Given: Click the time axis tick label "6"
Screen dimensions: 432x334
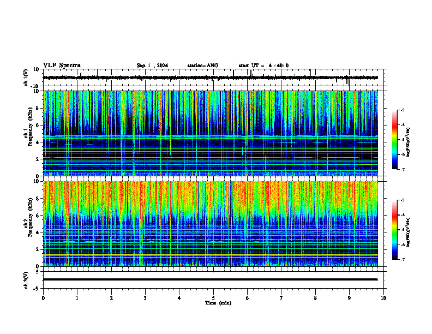Looking at the screenshot, I should click(x=247, y=298).
